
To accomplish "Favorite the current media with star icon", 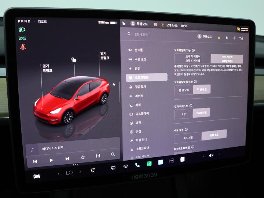I will (x=83, y=157).
